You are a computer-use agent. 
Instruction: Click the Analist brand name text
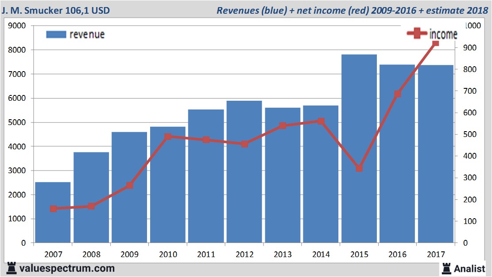(x=469, y=269)
